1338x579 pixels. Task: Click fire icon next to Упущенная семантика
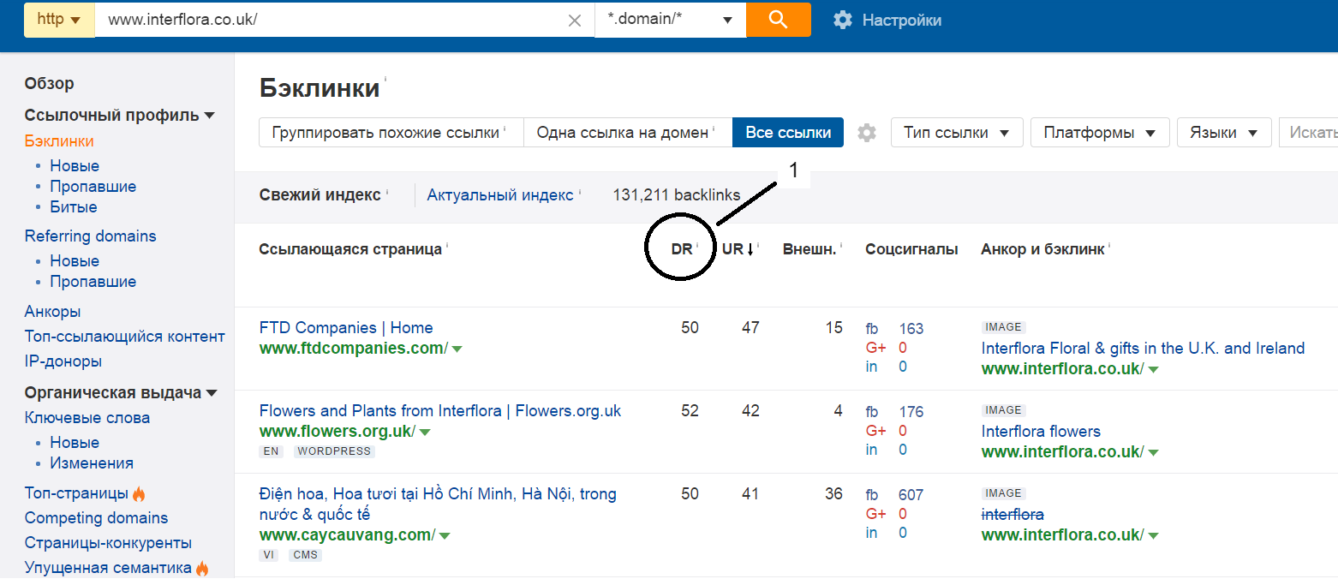(202, 568)
